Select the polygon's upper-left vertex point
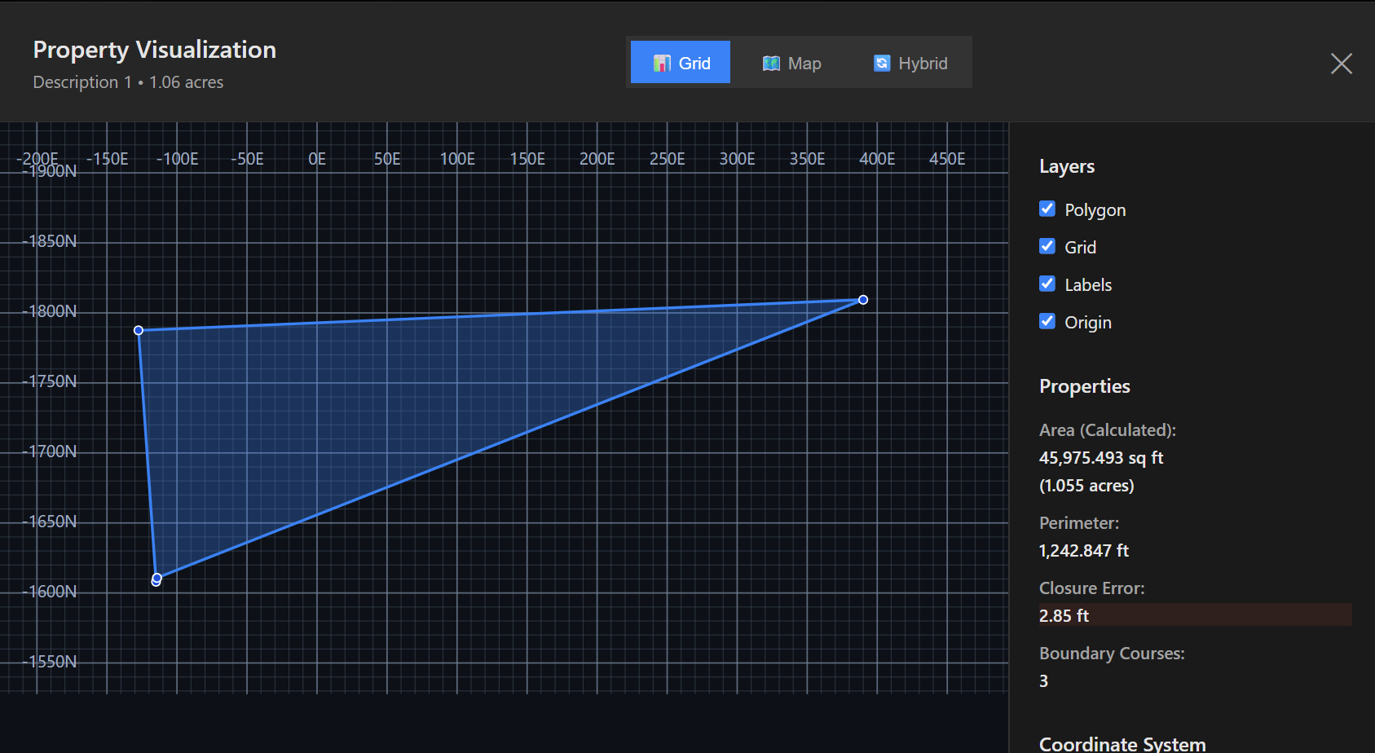1375x753 pixels. click(x=139, y=330)
